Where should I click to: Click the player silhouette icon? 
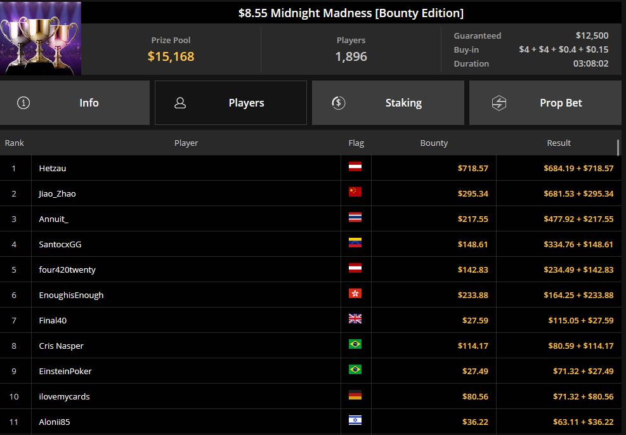[180, 103]
